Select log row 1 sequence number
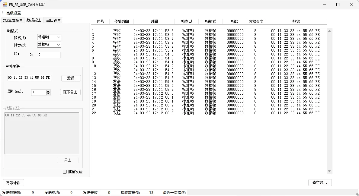 point(93,31)
